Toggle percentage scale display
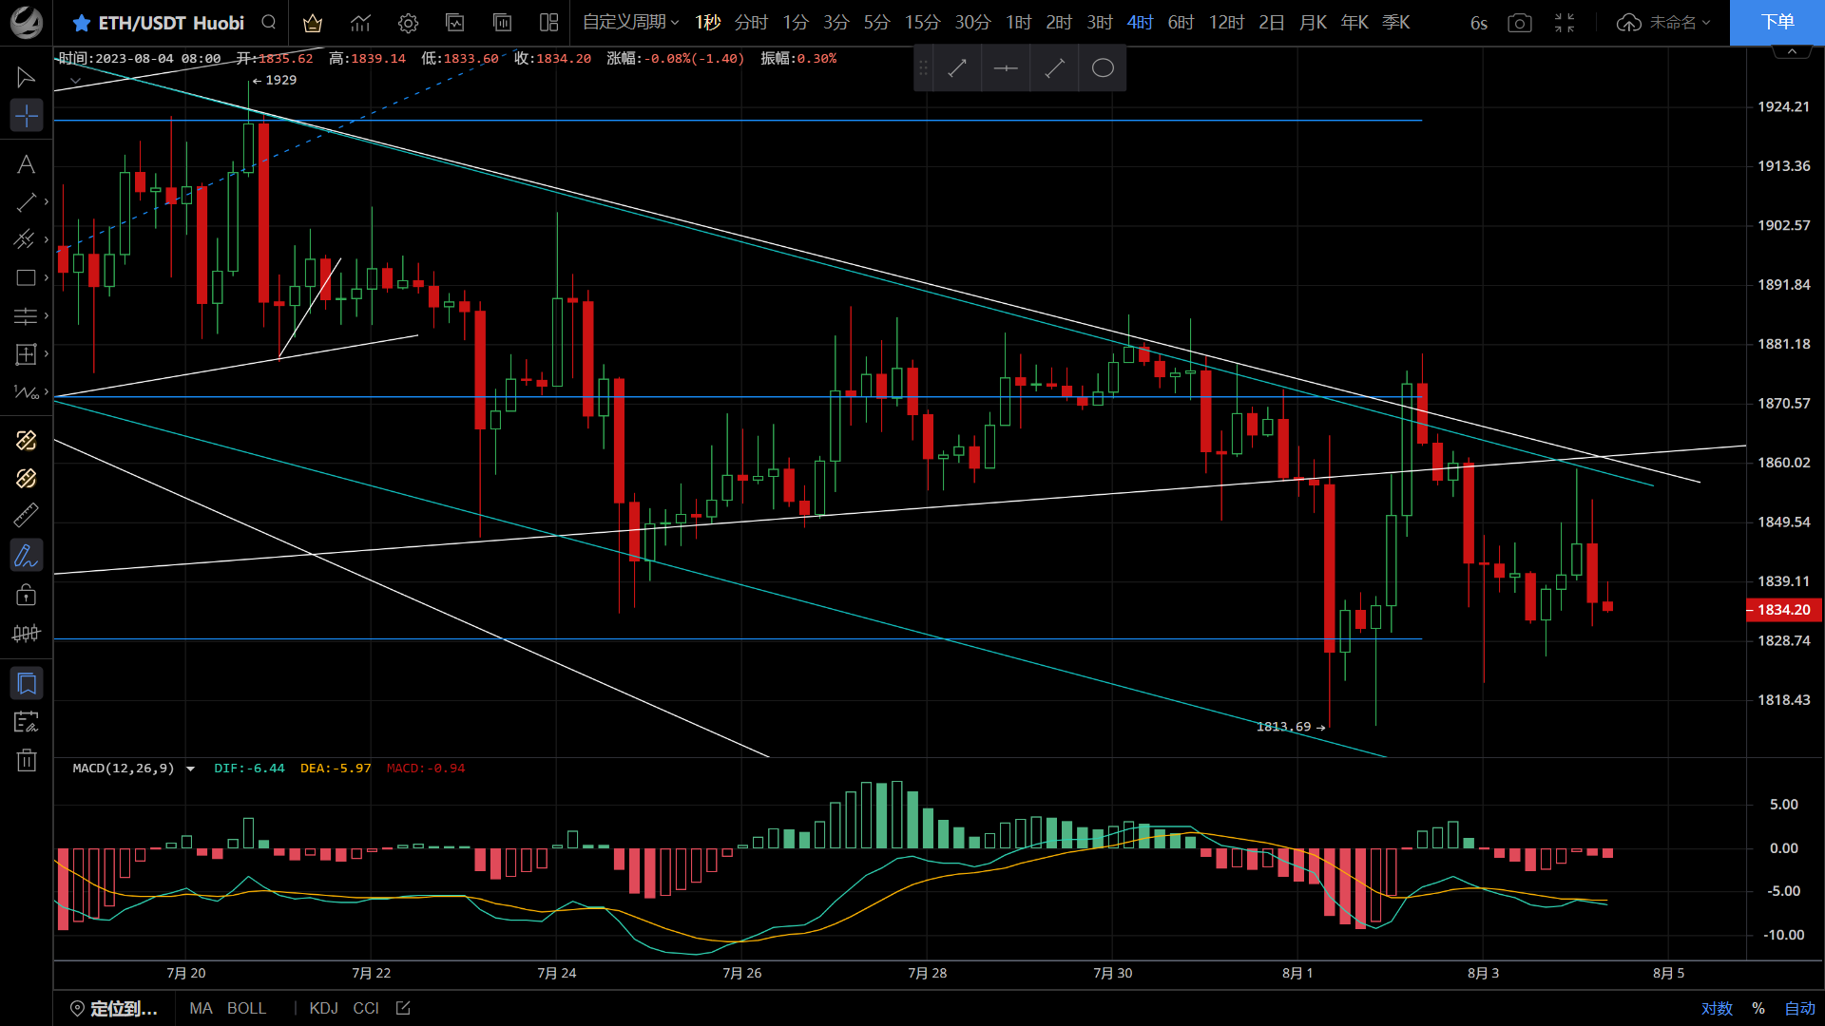The height and width of the screenshot is (1026, 1825). coord(1758,1008)
